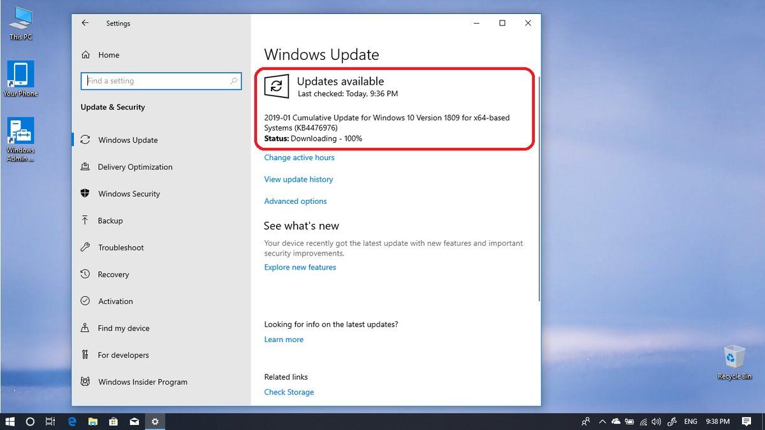Click the update refresh icon beside Updates available

tap(277, 87)
